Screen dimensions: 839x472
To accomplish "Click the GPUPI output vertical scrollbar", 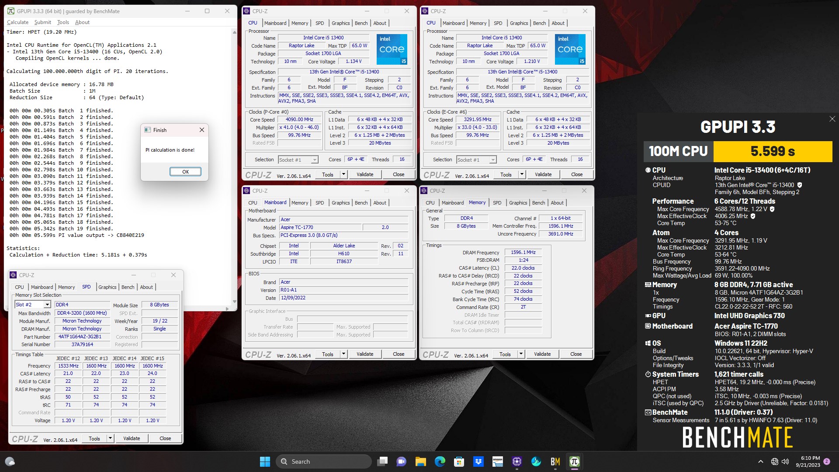I will (x=235, y=166).
